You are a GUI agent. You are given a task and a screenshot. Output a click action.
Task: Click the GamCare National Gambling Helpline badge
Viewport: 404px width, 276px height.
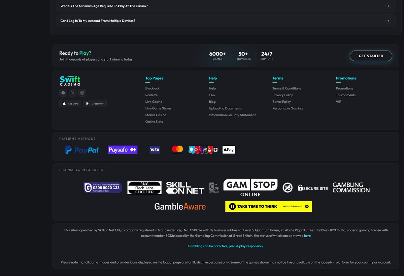click(103, 187)
